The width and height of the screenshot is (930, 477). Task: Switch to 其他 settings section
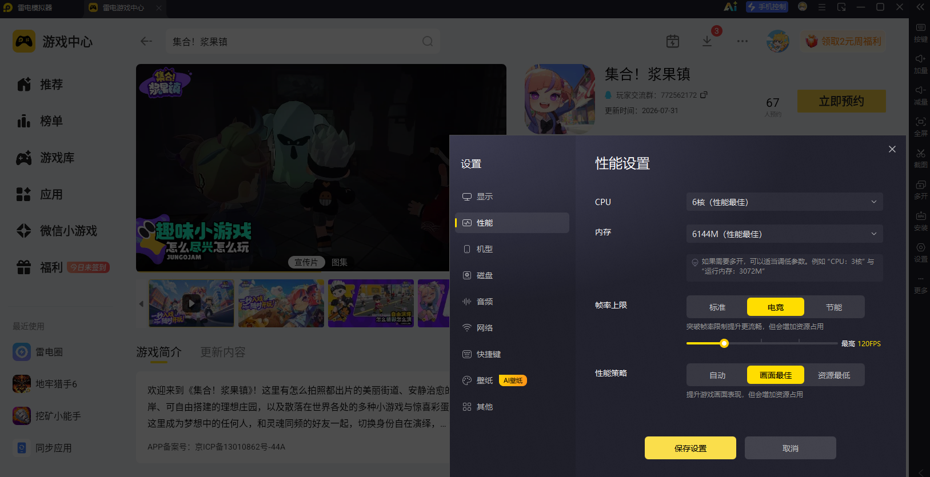[512, 407]
